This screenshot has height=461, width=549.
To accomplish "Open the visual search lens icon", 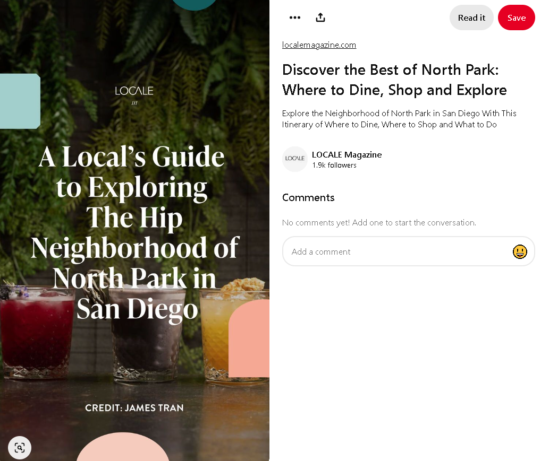I will [x=20, y=448].
